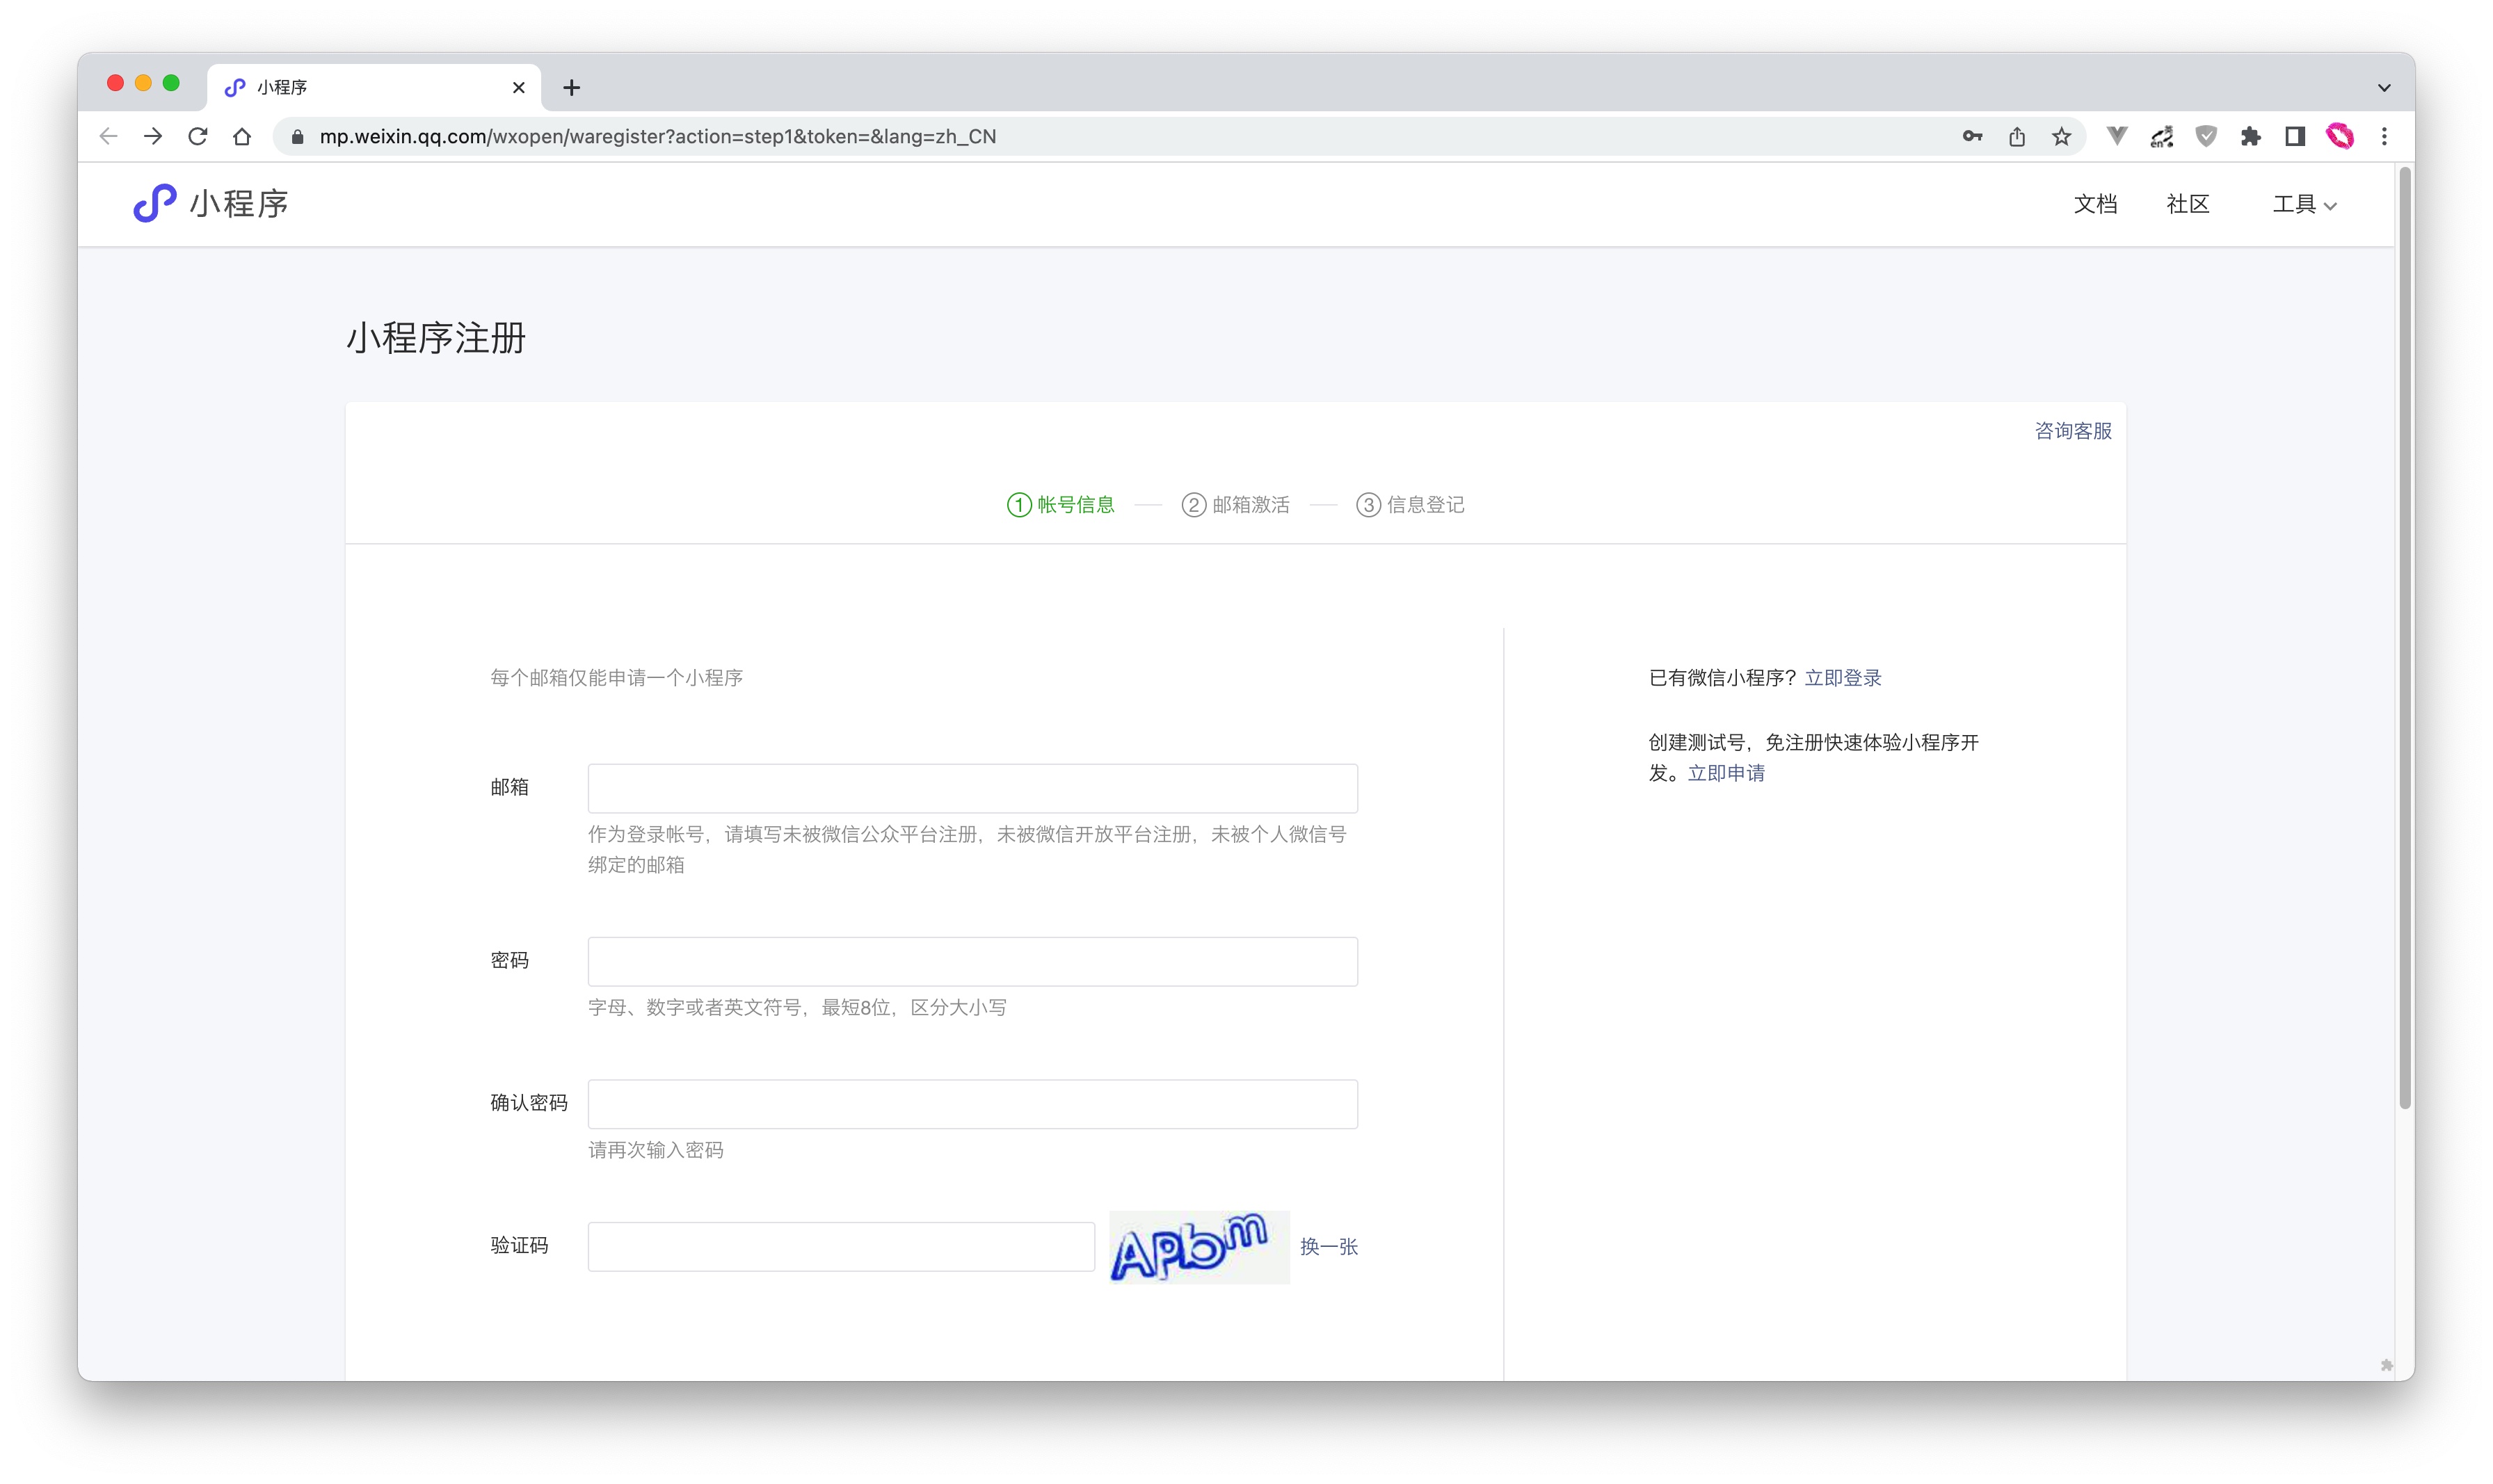Open the tab search chevron
The width and height of the screenshot is (2493, 1484).
point(2384,88)
